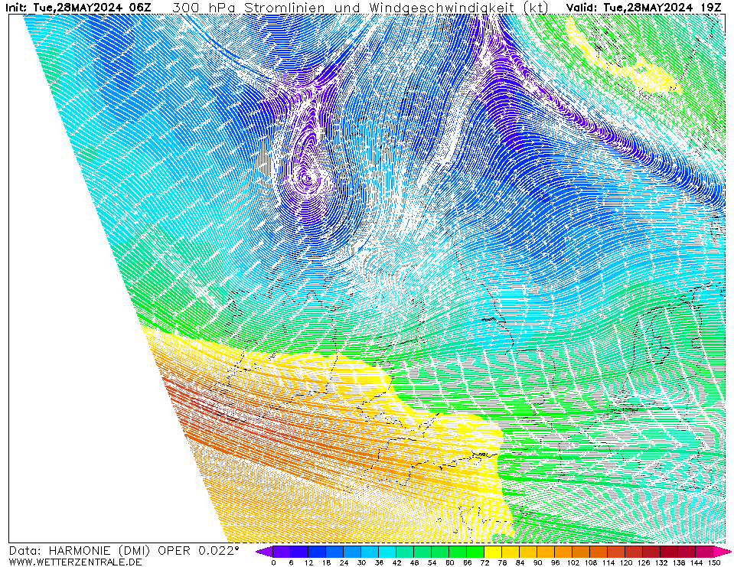Select the blue swatch between 18 and 24

[334, 551]
